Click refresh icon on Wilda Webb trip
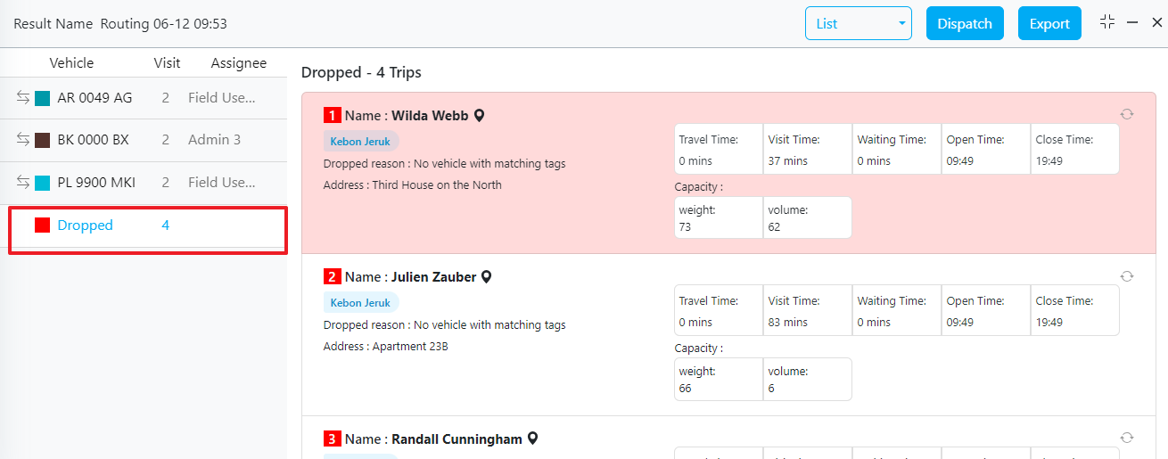The image size is (1168, 459). point(1127,114)
